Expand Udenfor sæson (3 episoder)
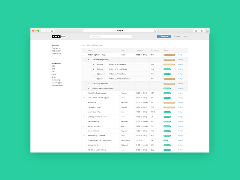This screenshot has width=240, height=180. coord(88,88)
